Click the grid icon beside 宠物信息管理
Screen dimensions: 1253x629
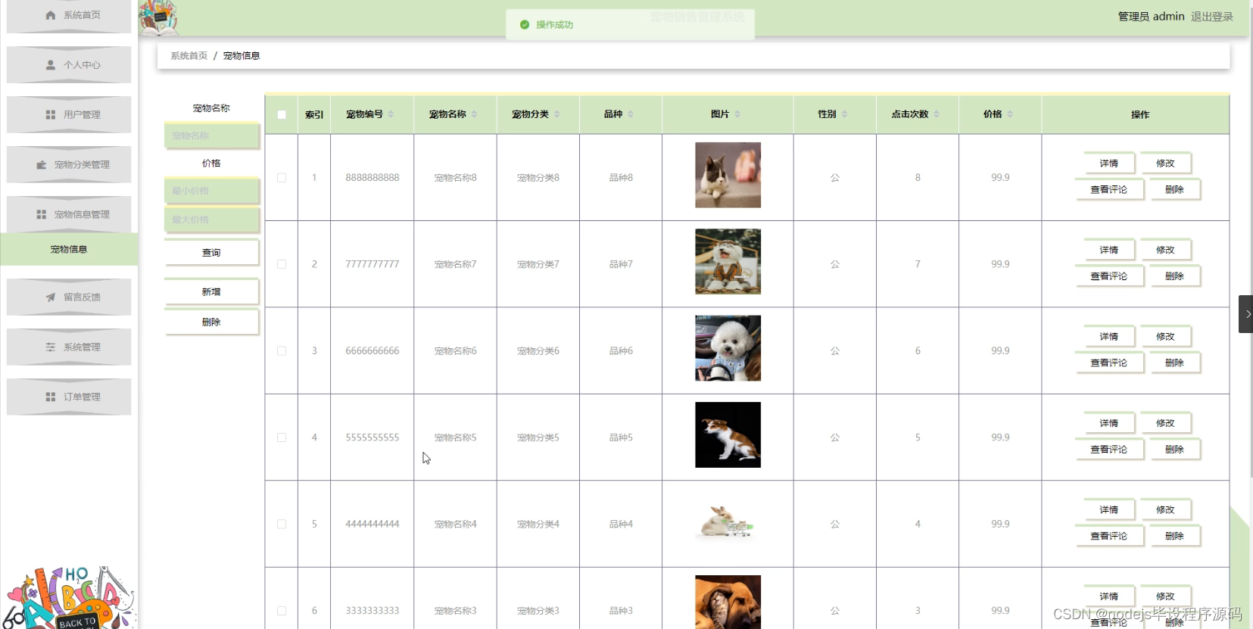click(42, 214)
